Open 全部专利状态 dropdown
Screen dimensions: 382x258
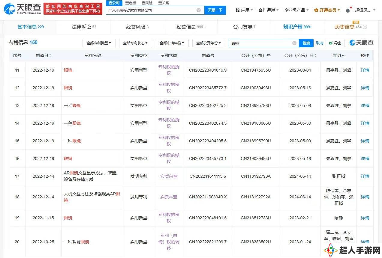pos(135,43)
